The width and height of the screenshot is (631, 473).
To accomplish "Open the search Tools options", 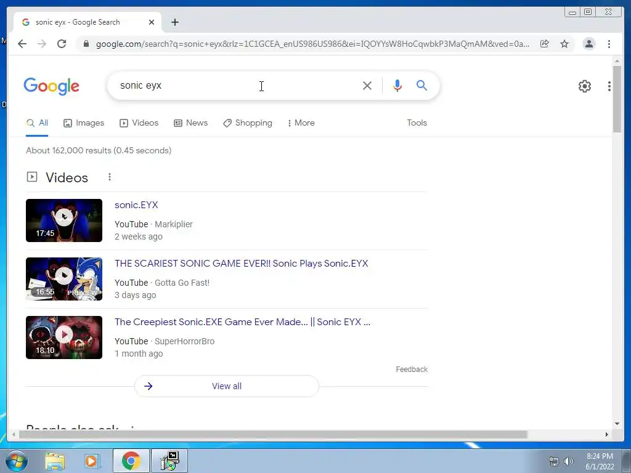I will (417, 123).
